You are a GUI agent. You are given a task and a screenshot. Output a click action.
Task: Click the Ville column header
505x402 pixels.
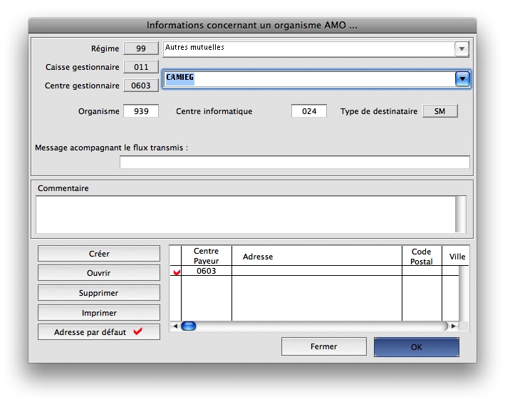tap(457, 257)
